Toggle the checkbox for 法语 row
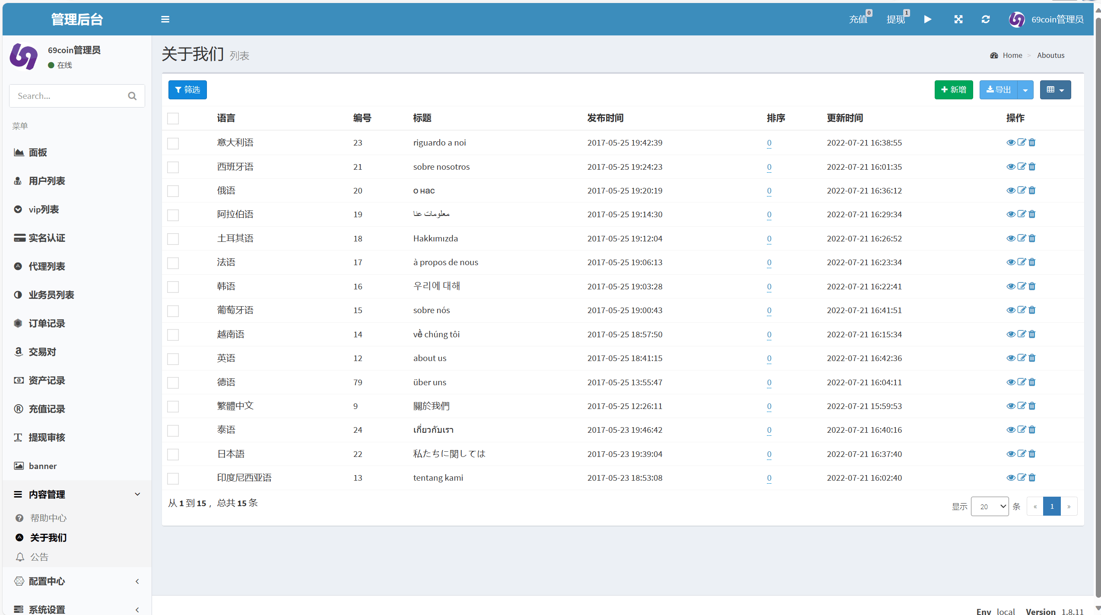The width and height of the screenshot is (1101, 615). click(x=173, y=263)
